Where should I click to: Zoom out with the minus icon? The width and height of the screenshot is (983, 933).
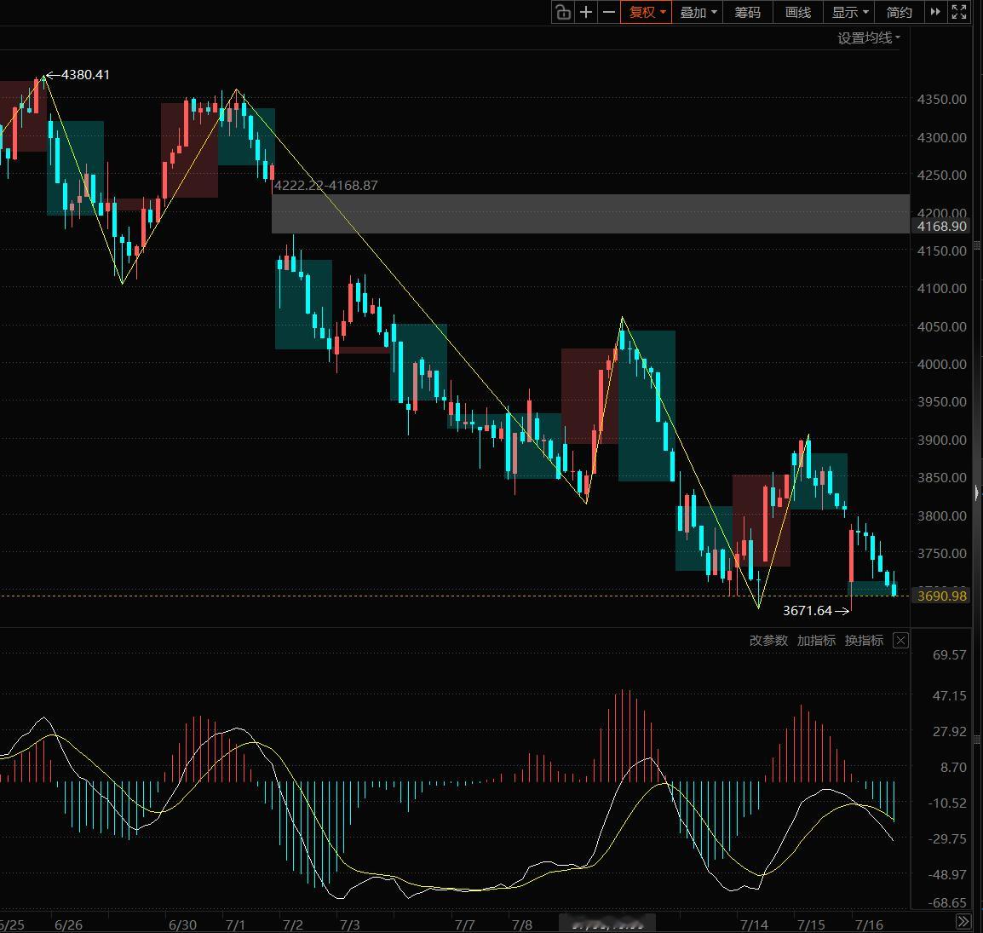coord(608,12)
